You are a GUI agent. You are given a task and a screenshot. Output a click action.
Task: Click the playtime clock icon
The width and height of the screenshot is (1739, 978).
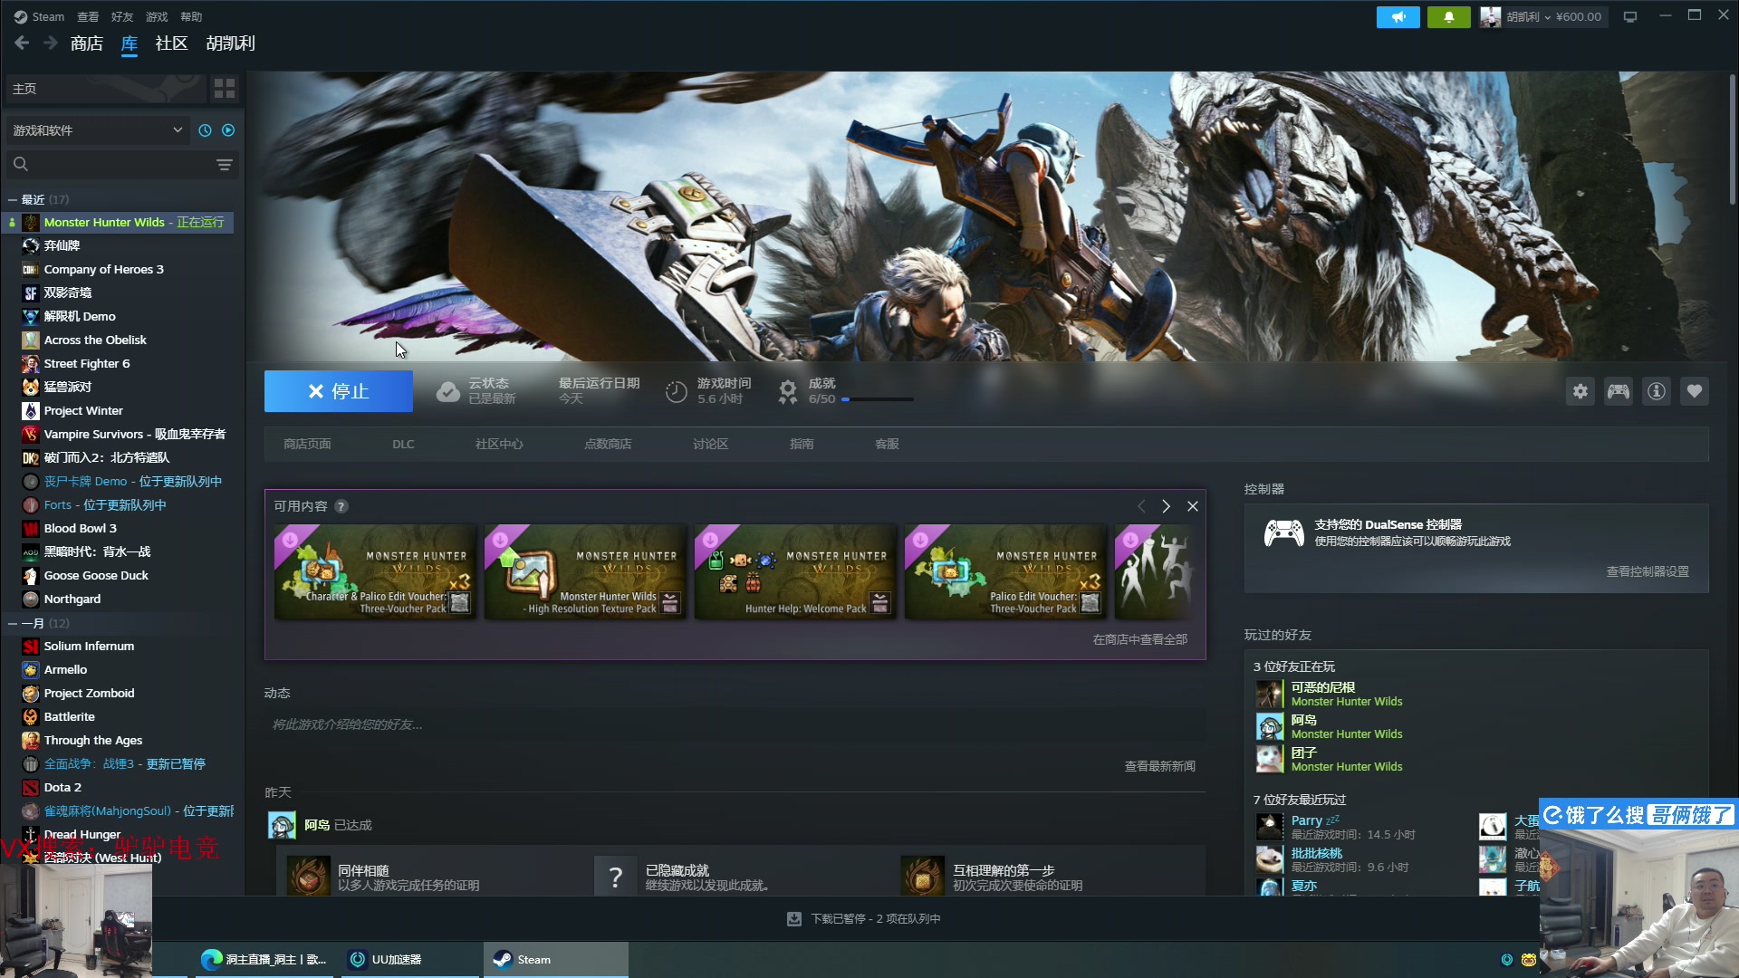[x=676, y=391]
